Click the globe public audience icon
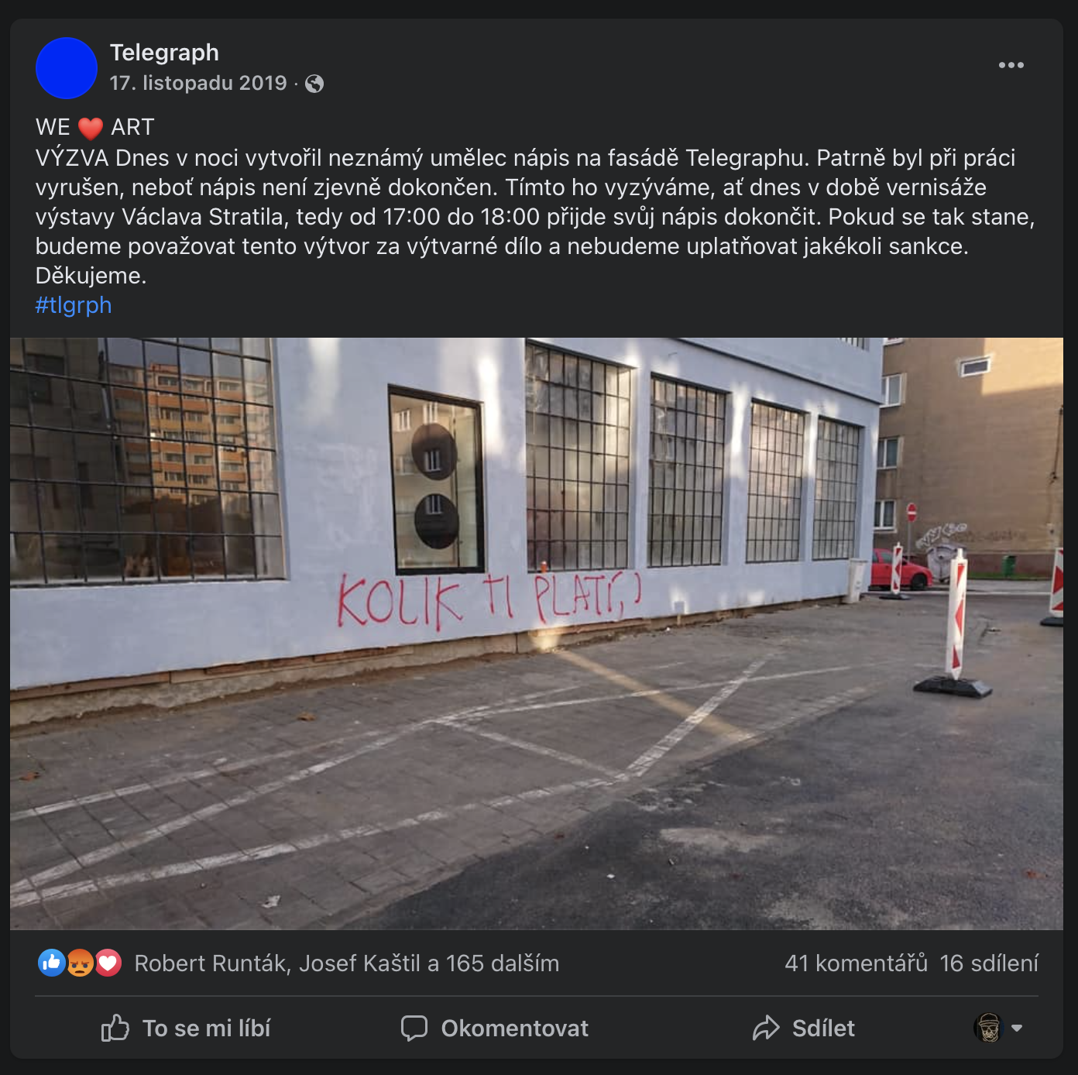The width and height of the screenshot is (1078, 1075). pyautogui.click(x=314, y=84)
